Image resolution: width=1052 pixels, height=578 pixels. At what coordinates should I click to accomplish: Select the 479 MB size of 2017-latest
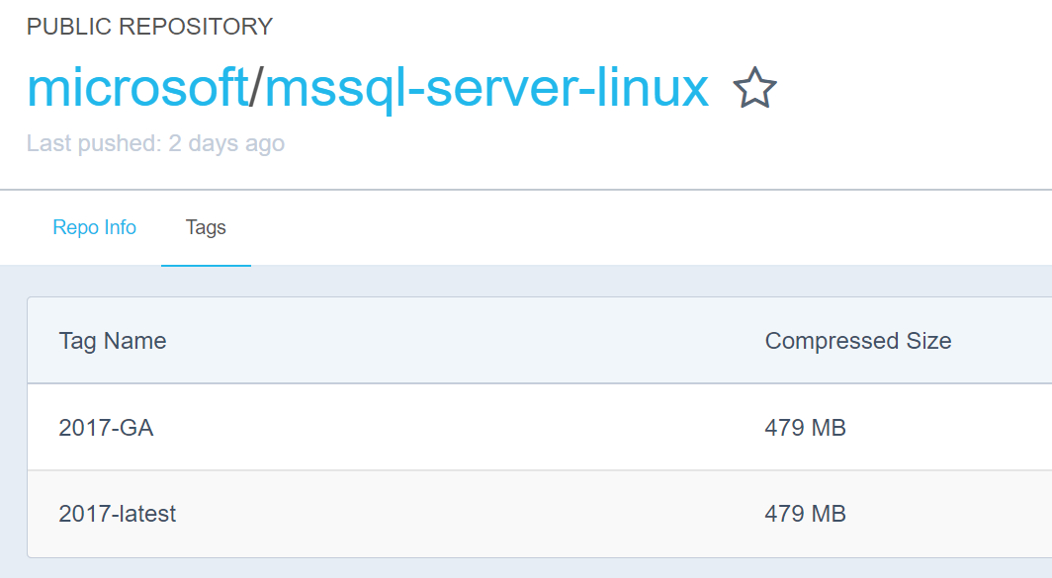click(804, 514)
